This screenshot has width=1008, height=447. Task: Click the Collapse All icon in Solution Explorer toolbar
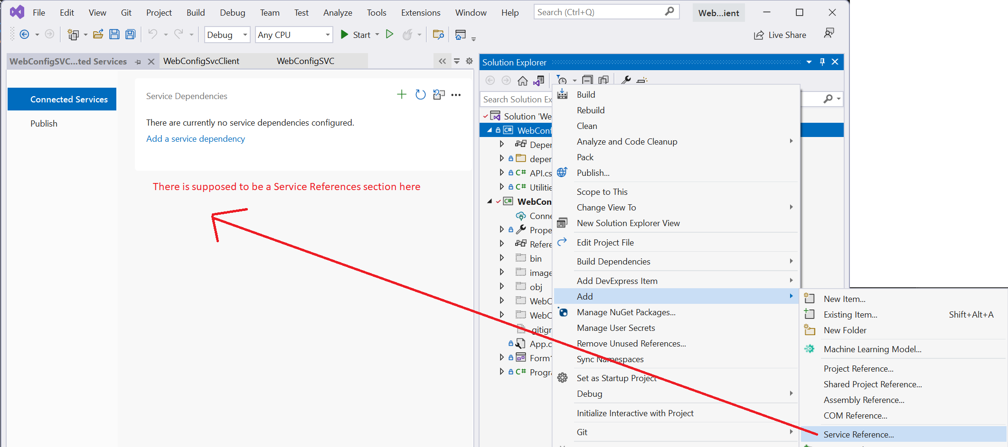point(587,80)
